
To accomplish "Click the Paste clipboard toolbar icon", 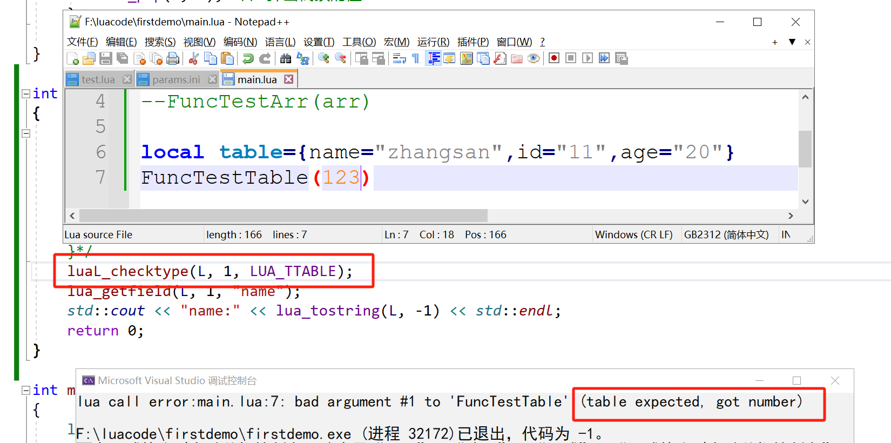I will click(227, 58).
